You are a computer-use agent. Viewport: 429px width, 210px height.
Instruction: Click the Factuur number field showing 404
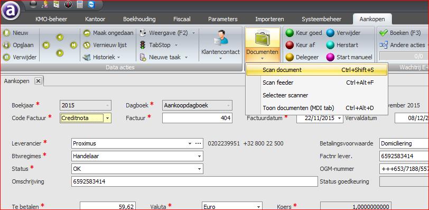(x=197, y=118)
